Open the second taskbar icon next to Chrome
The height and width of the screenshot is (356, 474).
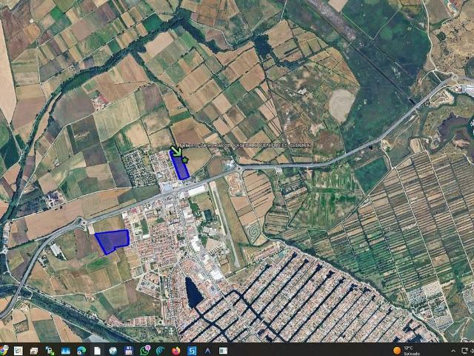coord(19,351)
